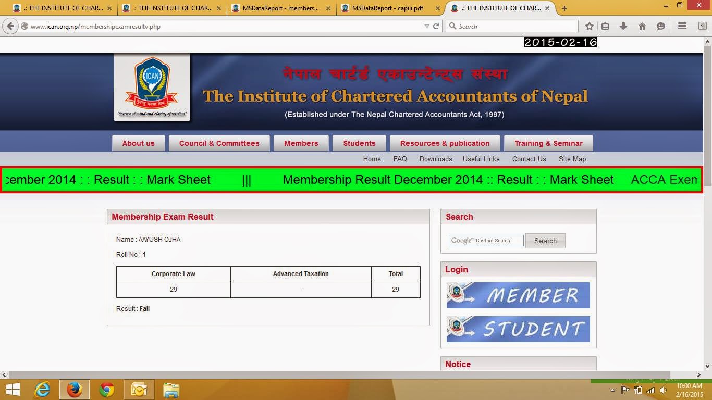Image resolution: width=712 pixels, height=400 pixels.
Task: Click the 'Name : AAYUSH OJHA' text
Action: [x=148, y=240]
